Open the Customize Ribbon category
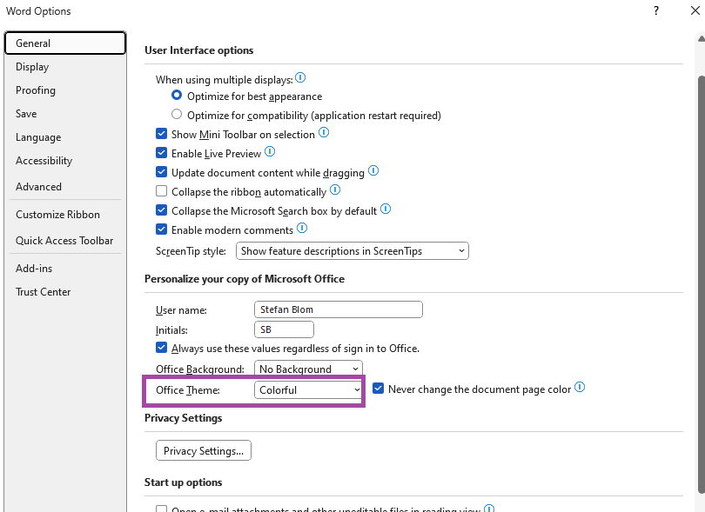 [57, 215]
